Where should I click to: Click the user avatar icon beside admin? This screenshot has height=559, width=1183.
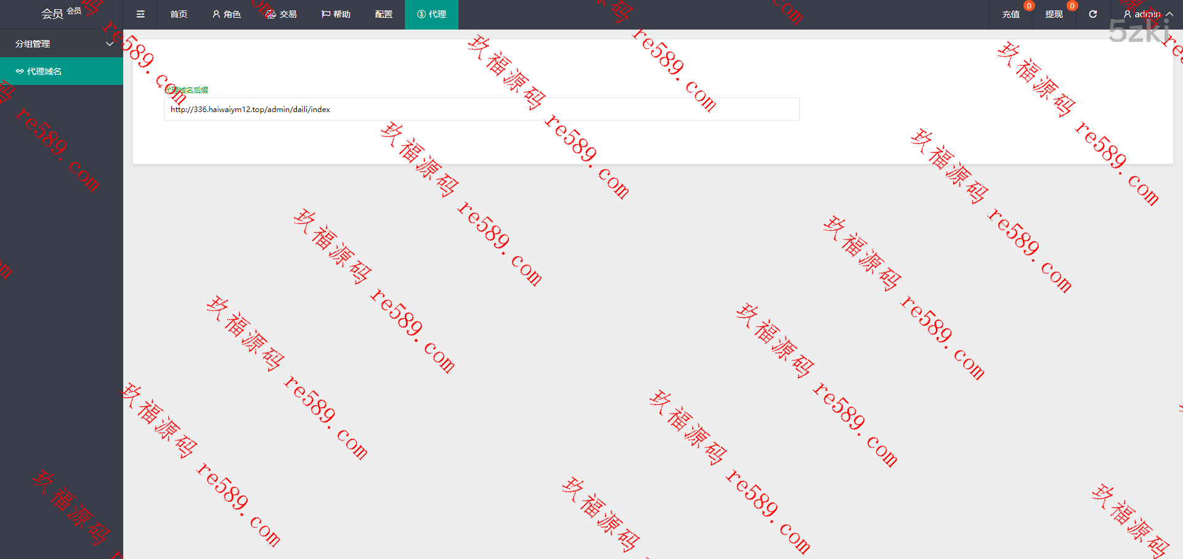coord(1128,14)
